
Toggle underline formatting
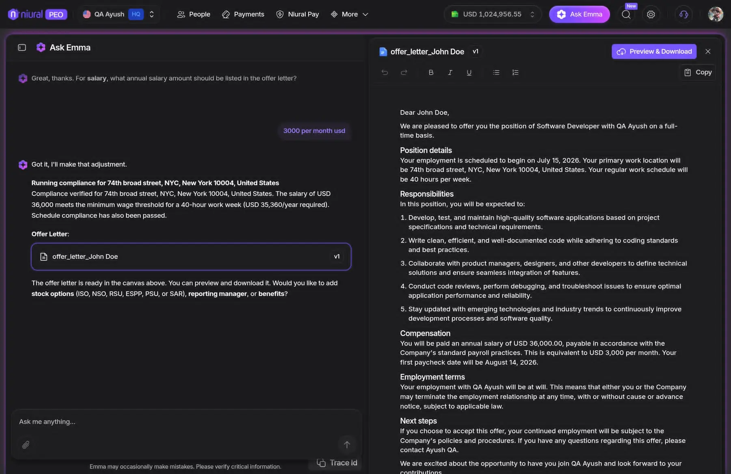tap(469, 72)
